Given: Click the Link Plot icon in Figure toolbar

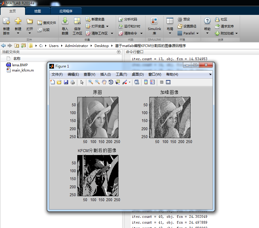Looking at the screenshot, I should 137,82.
